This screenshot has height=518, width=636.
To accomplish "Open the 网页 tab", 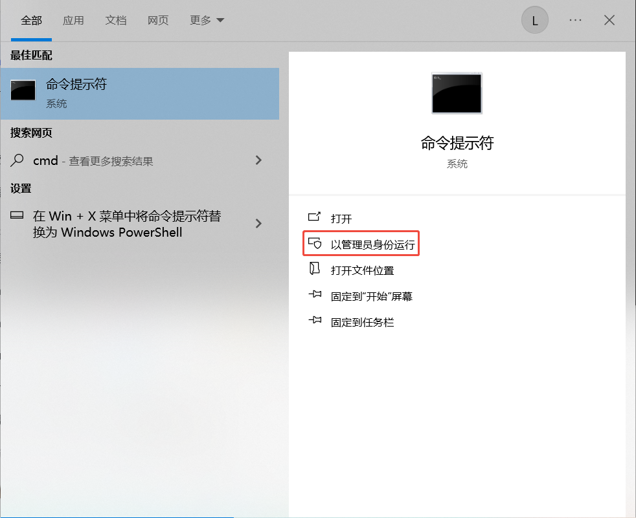I will click(x=158, y=20).
